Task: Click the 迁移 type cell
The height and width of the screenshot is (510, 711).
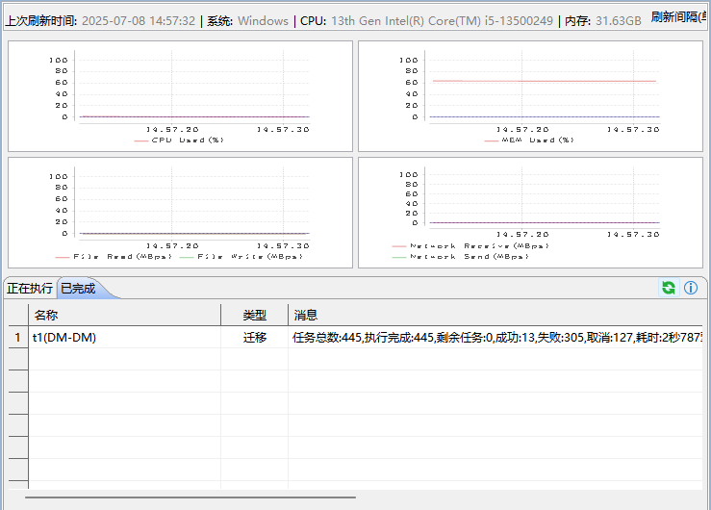Action: point(254,338)
